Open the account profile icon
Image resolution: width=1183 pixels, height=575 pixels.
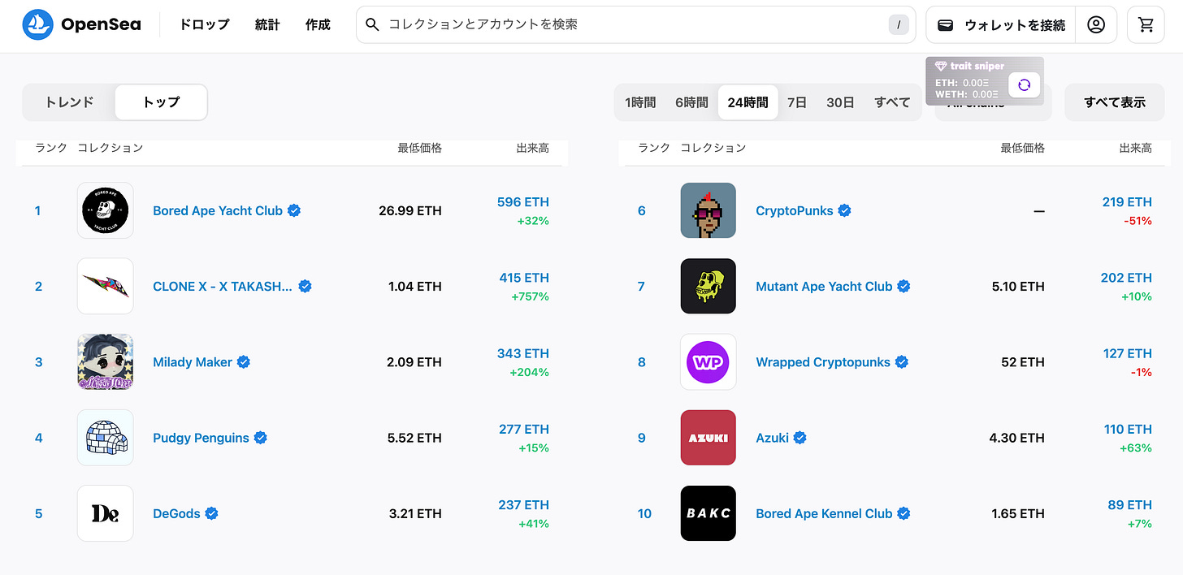tap(1096, 25)
